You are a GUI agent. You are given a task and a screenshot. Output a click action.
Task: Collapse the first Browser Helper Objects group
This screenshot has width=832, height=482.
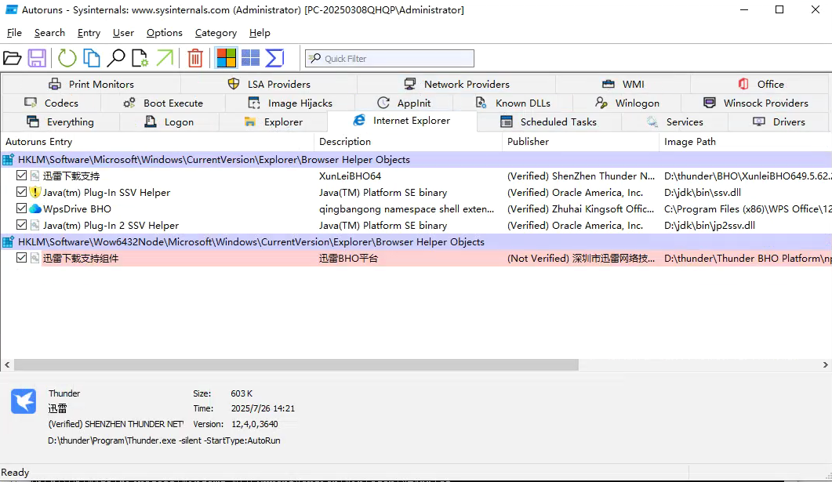pyautogui.click(x=6, y=158)
